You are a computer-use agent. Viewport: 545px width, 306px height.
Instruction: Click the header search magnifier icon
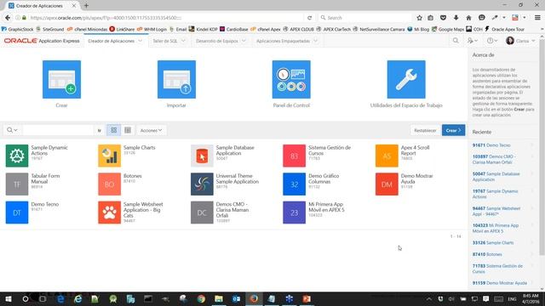(x=456, y=41)
